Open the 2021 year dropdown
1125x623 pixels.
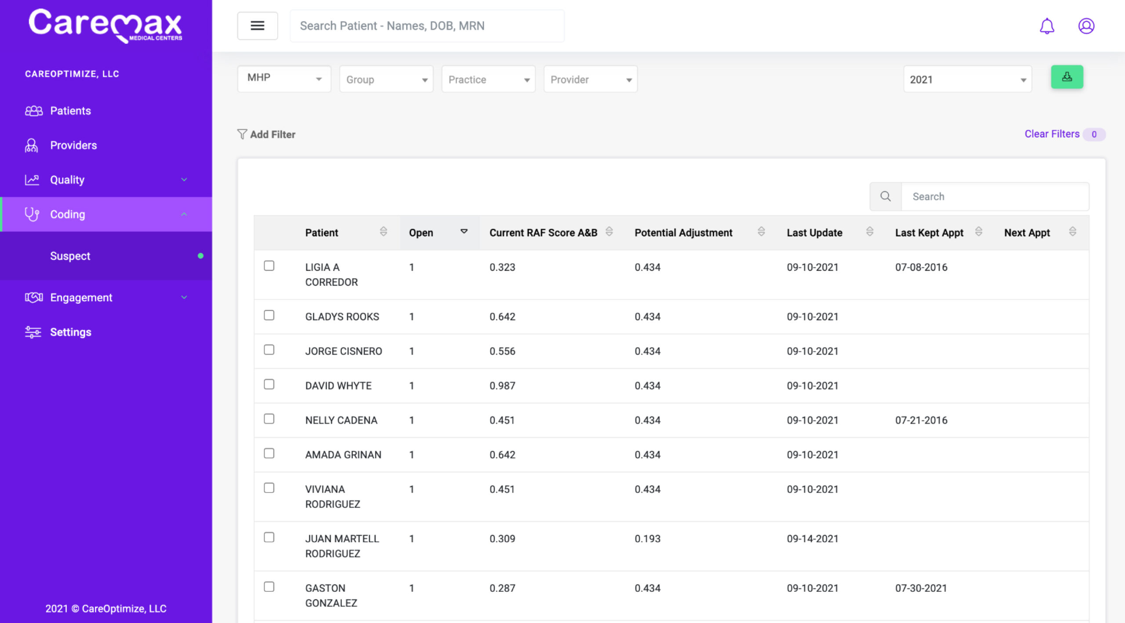pyautogui.click(x=968, y=79)
